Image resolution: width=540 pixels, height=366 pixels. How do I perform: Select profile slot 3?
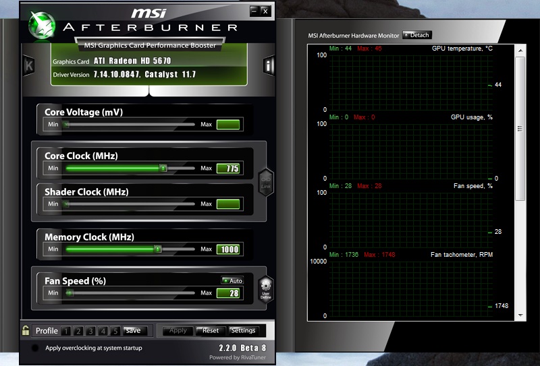point(90,331)
